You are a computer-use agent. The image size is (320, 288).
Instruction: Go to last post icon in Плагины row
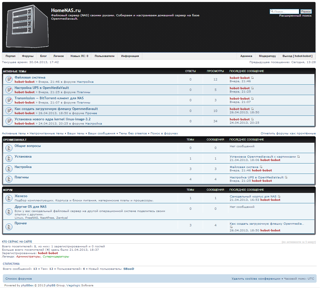pyautogui.click(x=286, y=178)
